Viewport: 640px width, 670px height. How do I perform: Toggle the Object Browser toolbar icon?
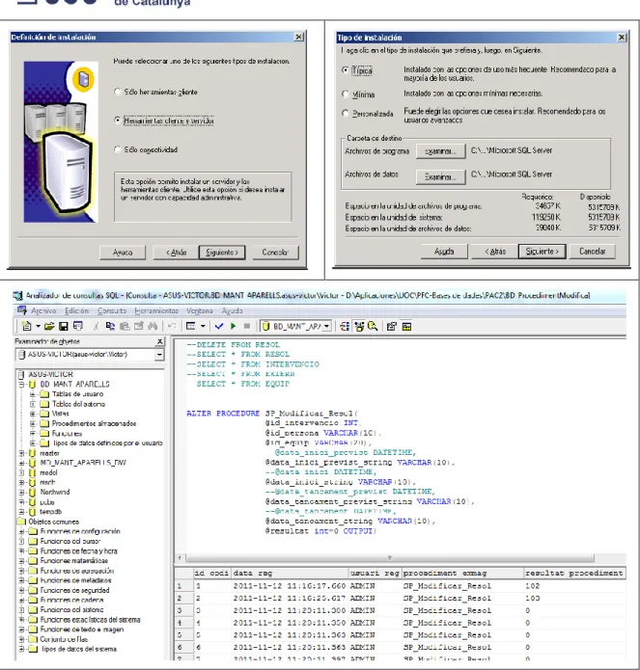coord(359,327)
